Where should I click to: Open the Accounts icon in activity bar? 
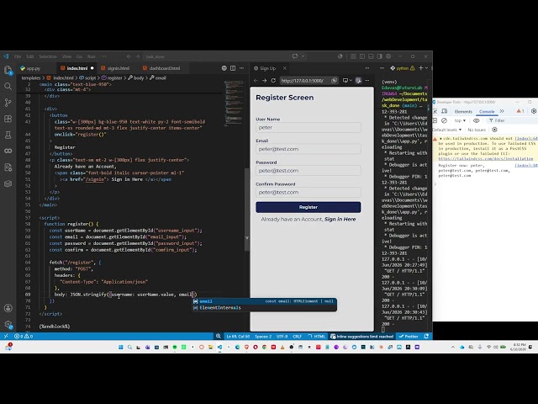pos(8,308)
